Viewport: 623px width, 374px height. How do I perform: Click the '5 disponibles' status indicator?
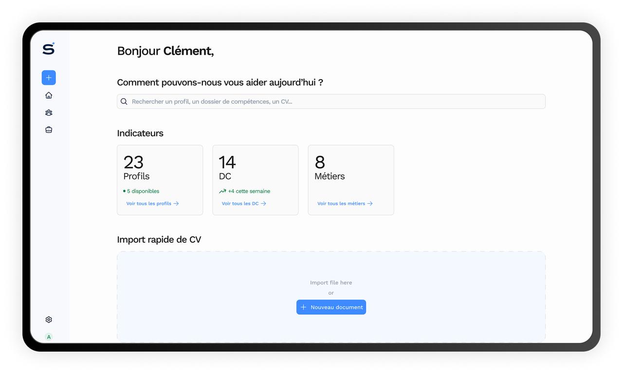(x=142, y=191)
